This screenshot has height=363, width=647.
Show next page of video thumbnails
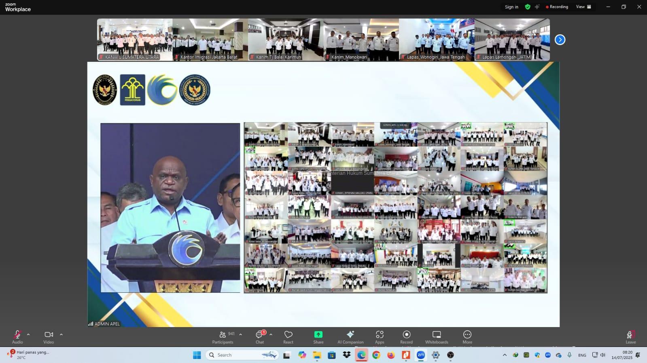click(x=560, y=40)
